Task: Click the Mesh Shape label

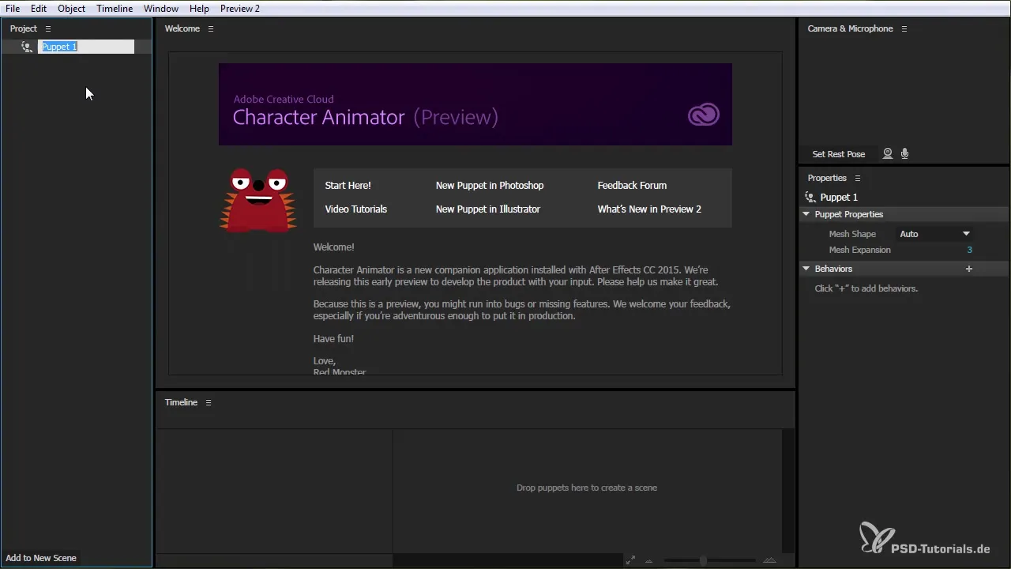Action: tap(852, 234)
